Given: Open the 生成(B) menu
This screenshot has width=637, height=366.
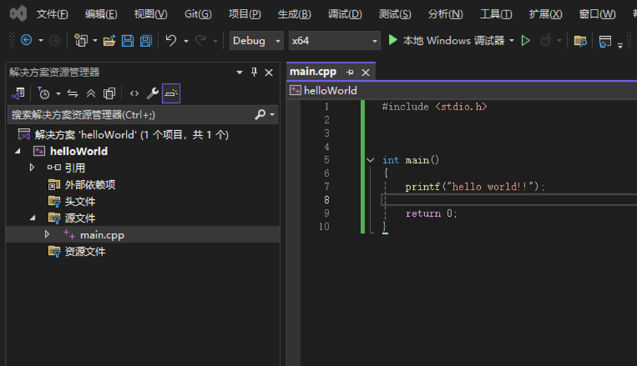Looking at the screenshot, I should tap(294, 14).
